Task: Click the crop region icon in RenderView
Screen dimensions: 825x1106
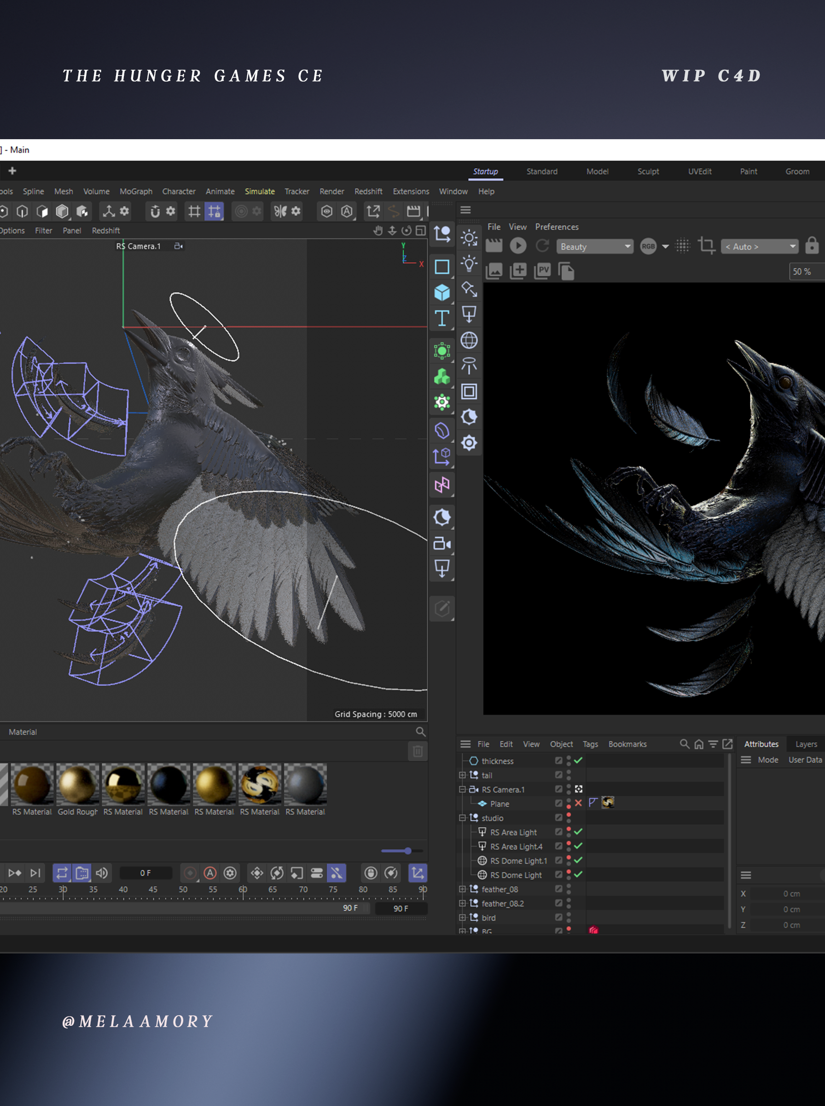Action: coord(706,245)
